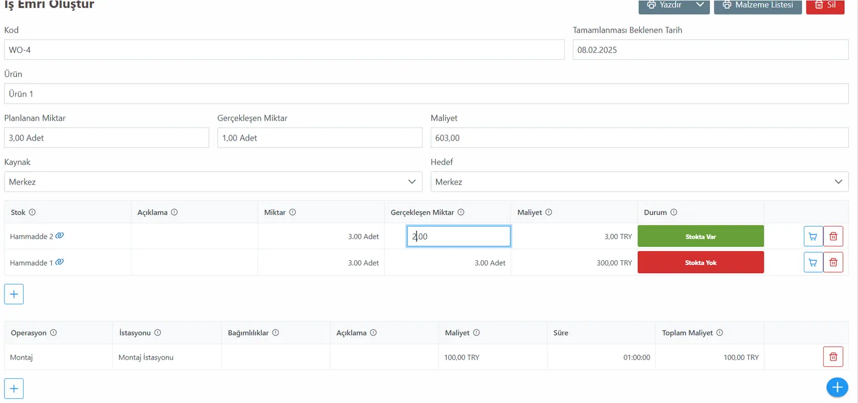
Task: Click the red Sil button
Action: click(825, 5)
